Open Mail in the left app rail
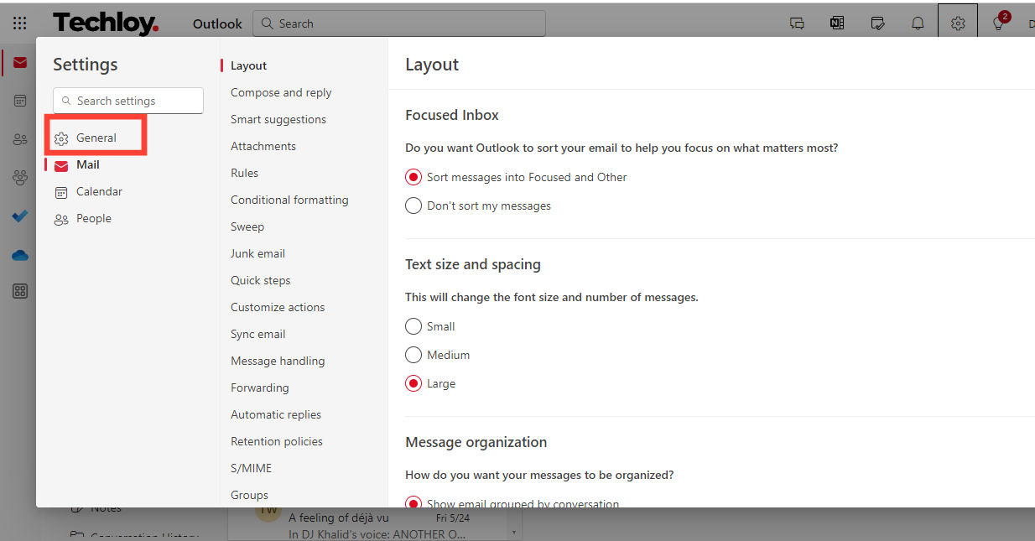 click(19, 63)
